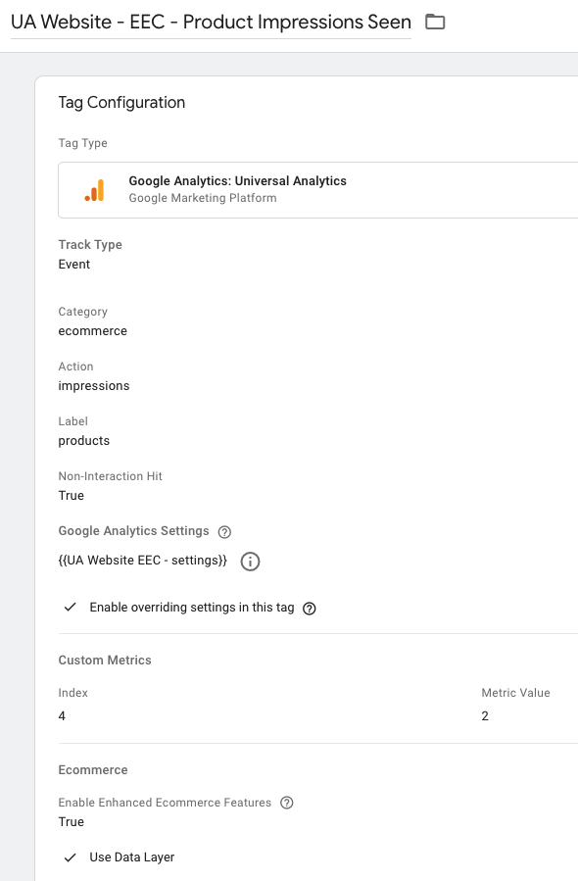The image size is (578, 881).
Task: Click the Non-Interaction Hit label
Action: tap(110, 476)
